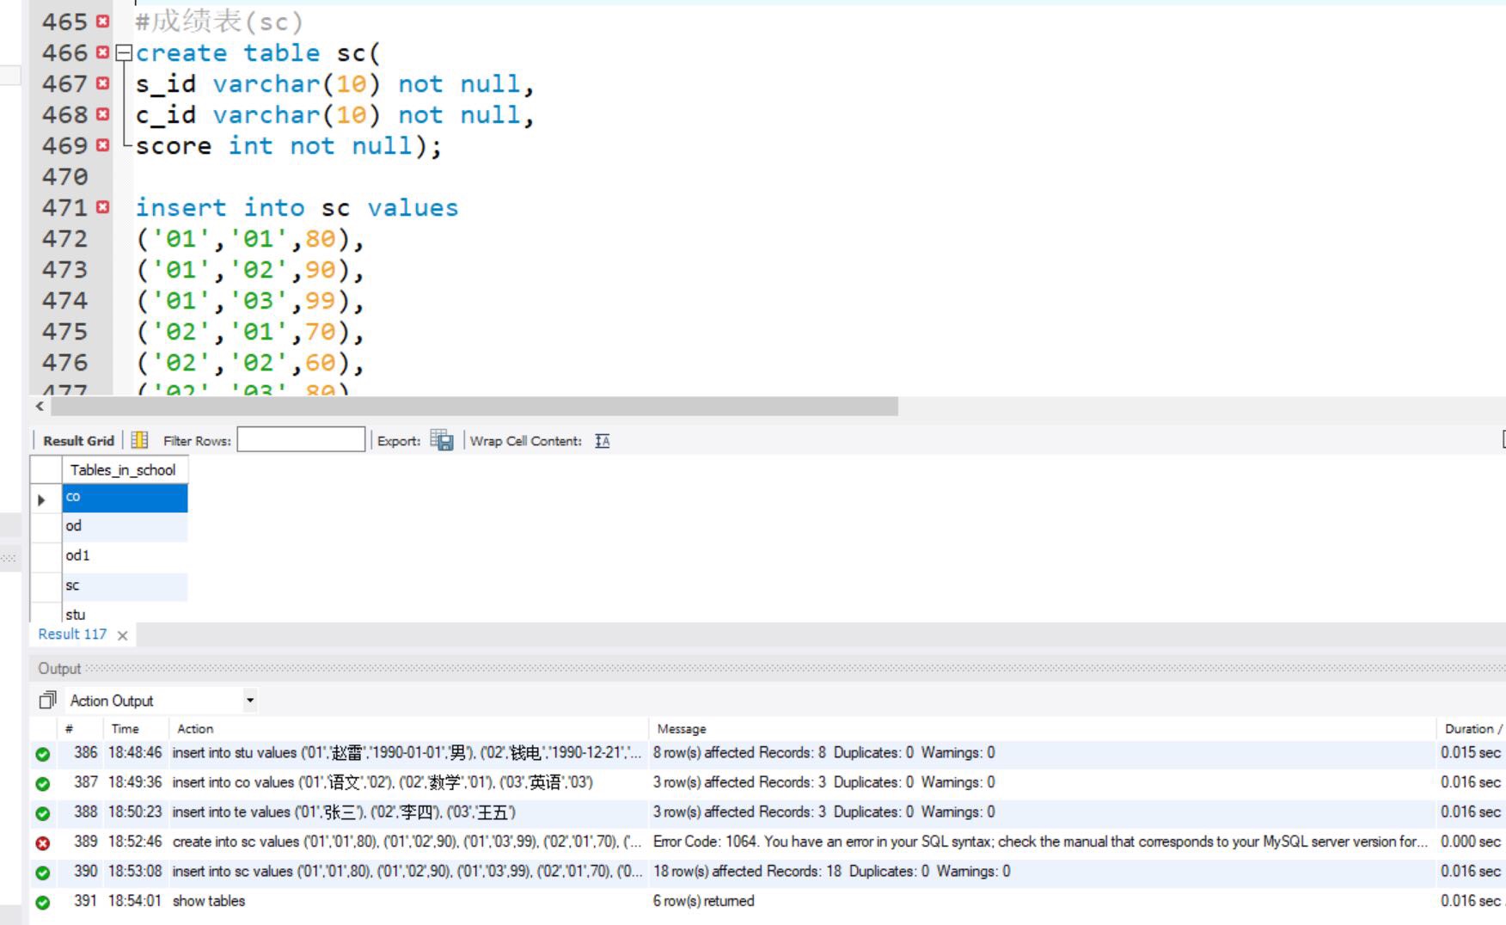The width and height of the screenshot is (1506, 925).
Task: Select the sc row in the result grid
Action: [x=124, y=585]
